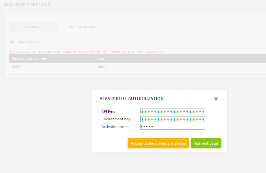Viewport: 266px width, 173px height.
Task: Select the admin user cell
Action: point(102,67)
